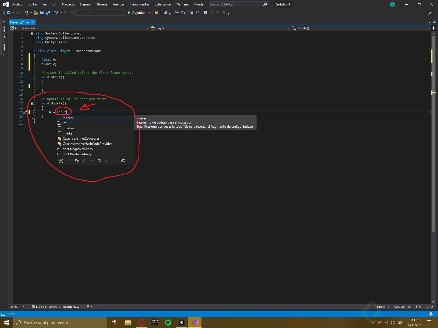Click the Undo arrow icon
The width and height of the screenshot is (438, 328).
[x=56, y=13]
